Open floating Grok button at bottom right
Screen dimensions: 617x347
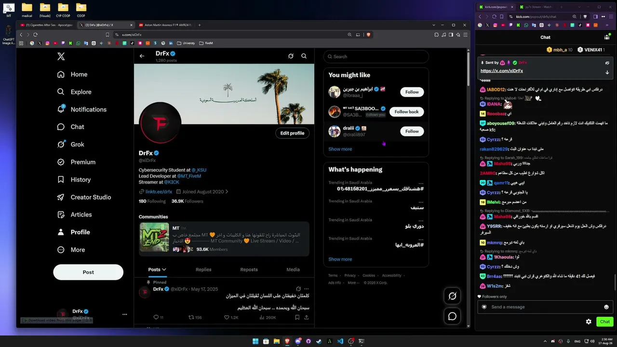pos(452,296)
